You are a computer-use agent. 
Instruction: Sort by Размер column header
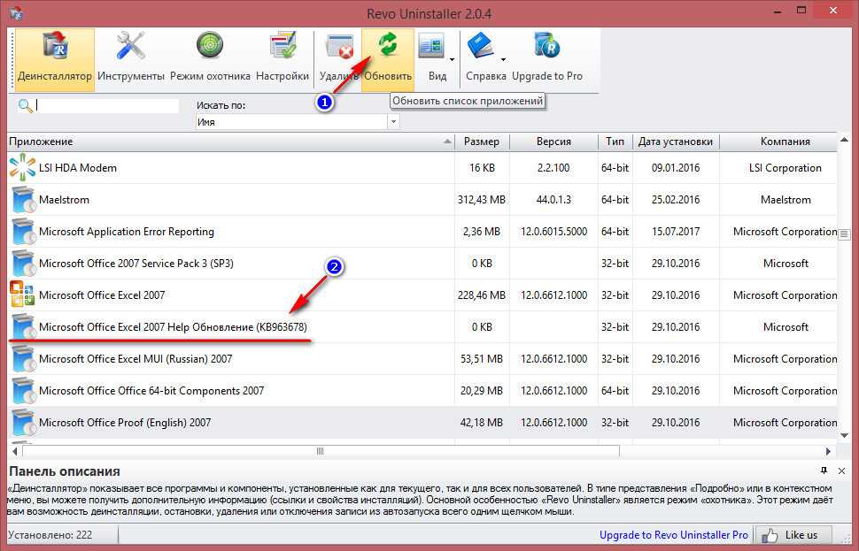click(x=482, y=142)
